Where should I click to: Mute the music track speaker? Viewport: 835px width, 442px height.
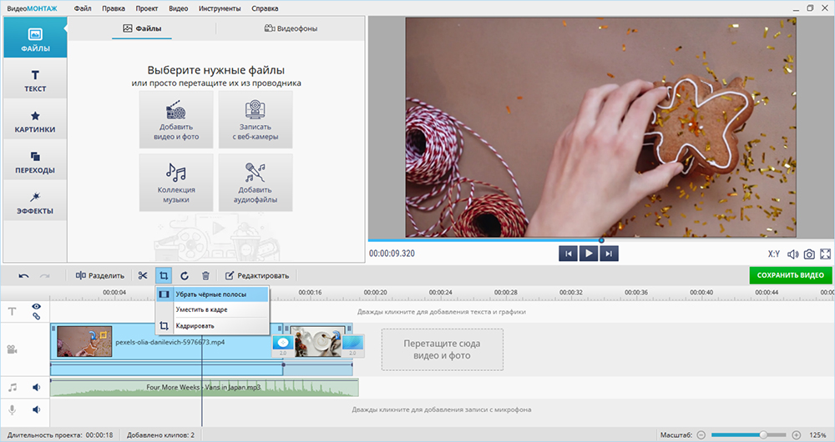[x=36, y=387]
